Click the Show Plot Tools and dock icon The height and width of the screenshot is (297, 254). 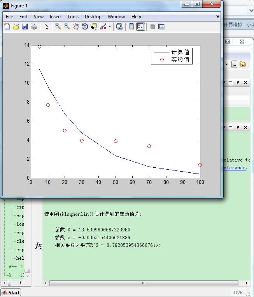coord(161,26)
